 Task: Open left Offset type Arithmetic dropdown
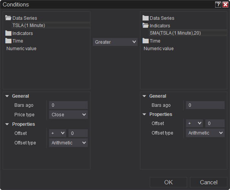pyautogui.click(x=68, y=143)
